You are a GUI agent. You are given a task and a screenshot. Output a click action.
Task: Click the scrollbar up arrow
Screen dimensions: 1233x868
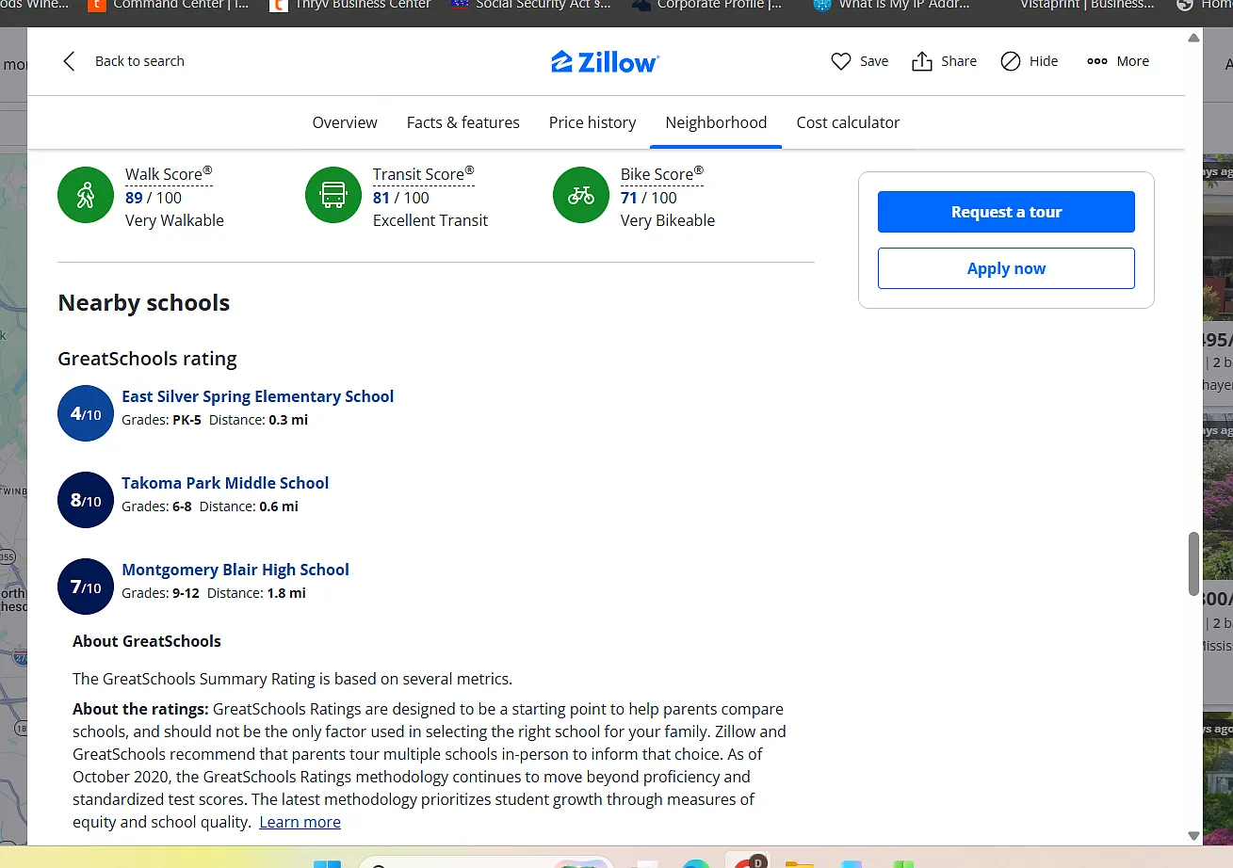click(x=1193, y=39)
